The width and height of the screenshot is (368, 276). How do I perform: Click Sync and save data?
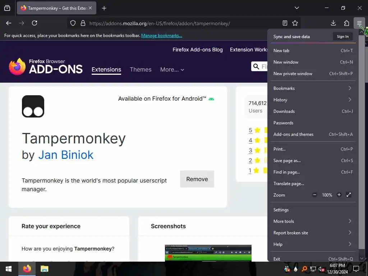(x=291, y=37)
